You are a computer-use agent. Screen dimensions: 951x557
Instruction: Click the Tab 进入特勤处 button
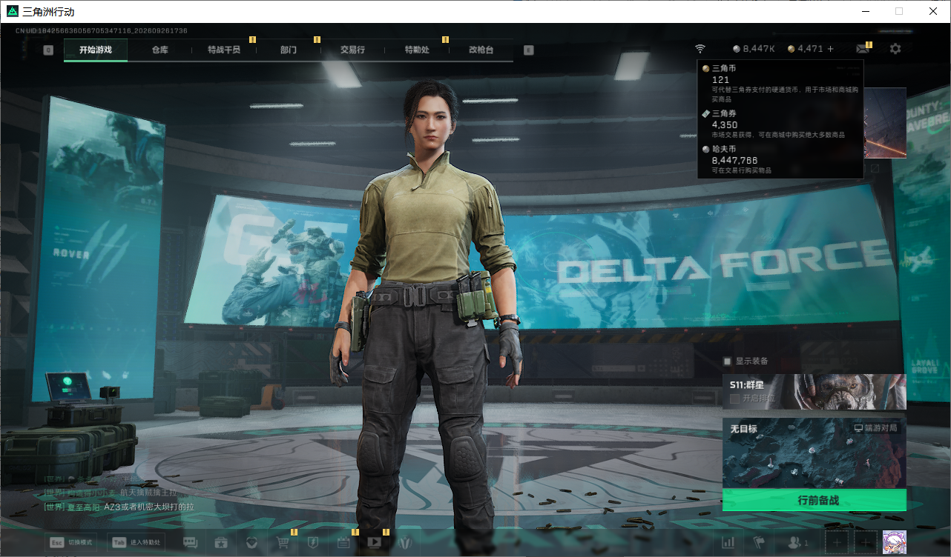[x=136, y=542]
